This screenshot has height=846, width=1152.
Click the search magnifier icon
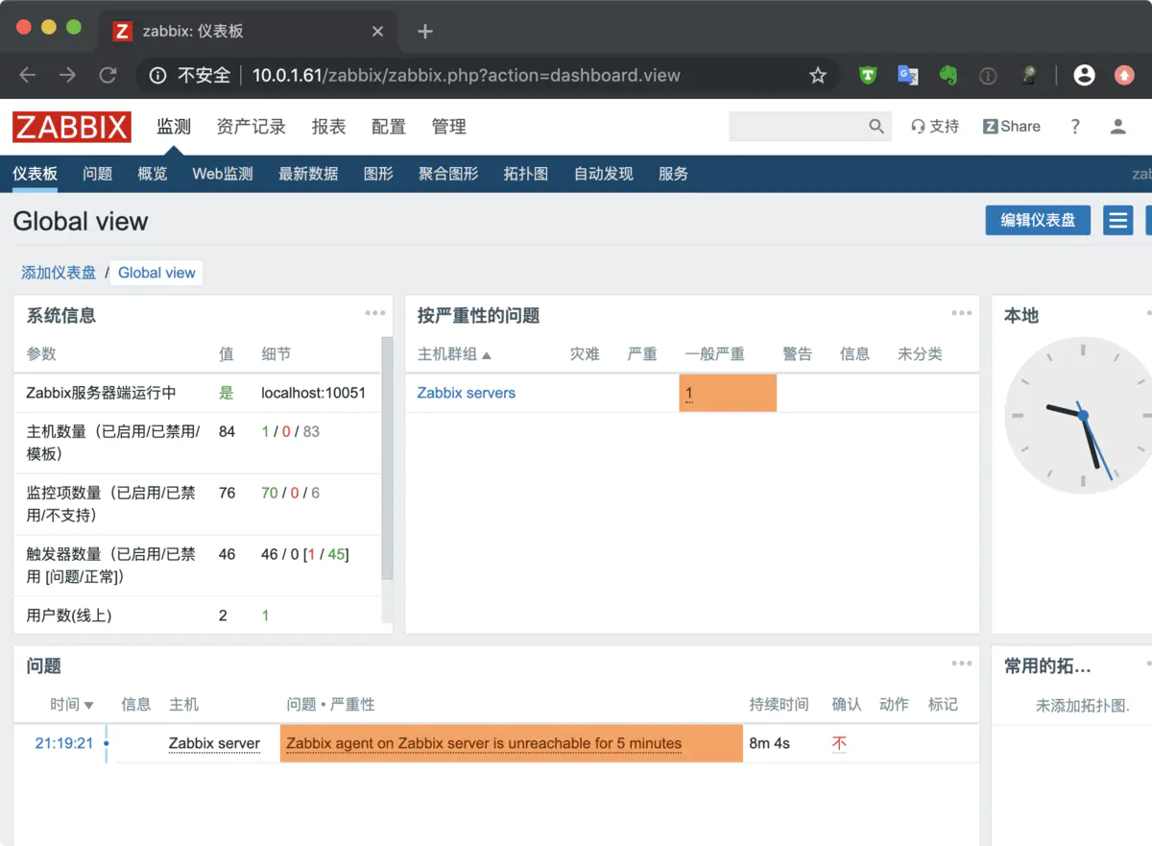coord(876,126)
